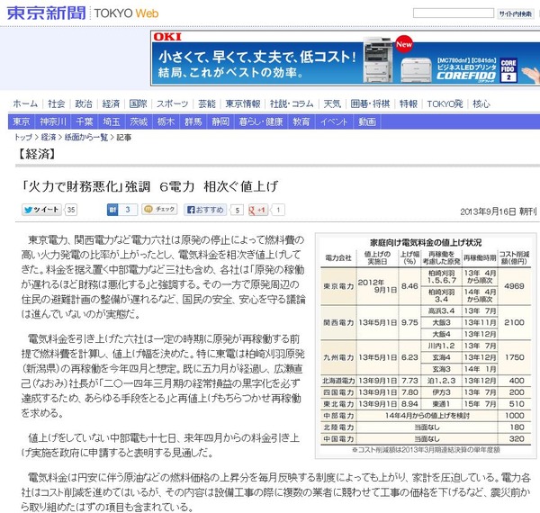
Task: Go to トップ in the breadcrumb
Action: 23,137
